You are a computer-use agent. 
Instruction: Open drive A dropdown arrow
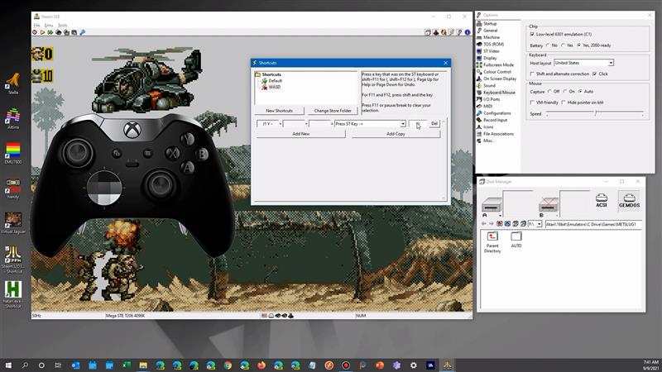500,216
